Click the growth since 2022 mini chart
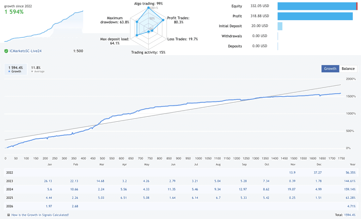The width and height of the screenshot is (361, 219). tap(44, 26)
